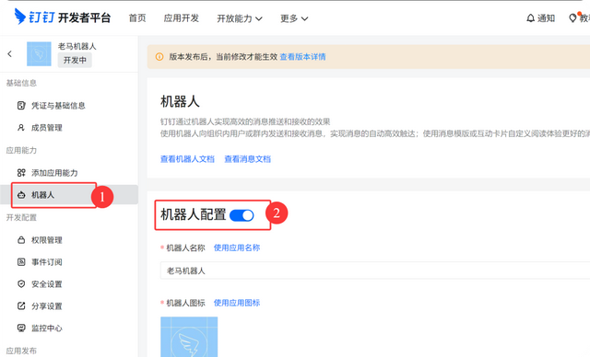Open the 查看机器人文档 link
Screen dimensions: 590x357
point(187,159)
